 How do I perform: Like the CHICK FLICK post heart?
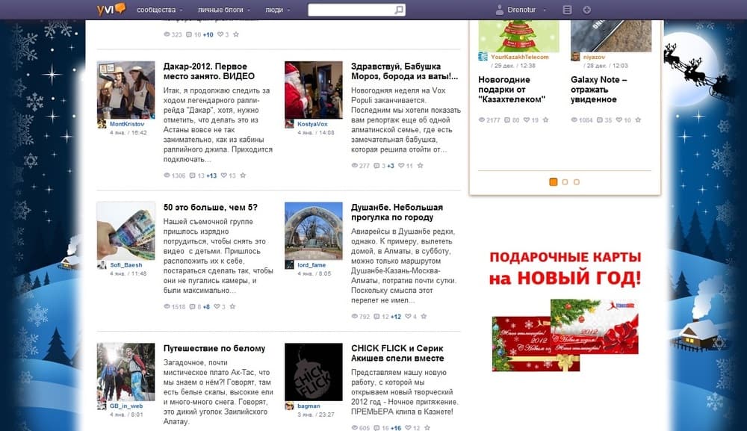409,428
